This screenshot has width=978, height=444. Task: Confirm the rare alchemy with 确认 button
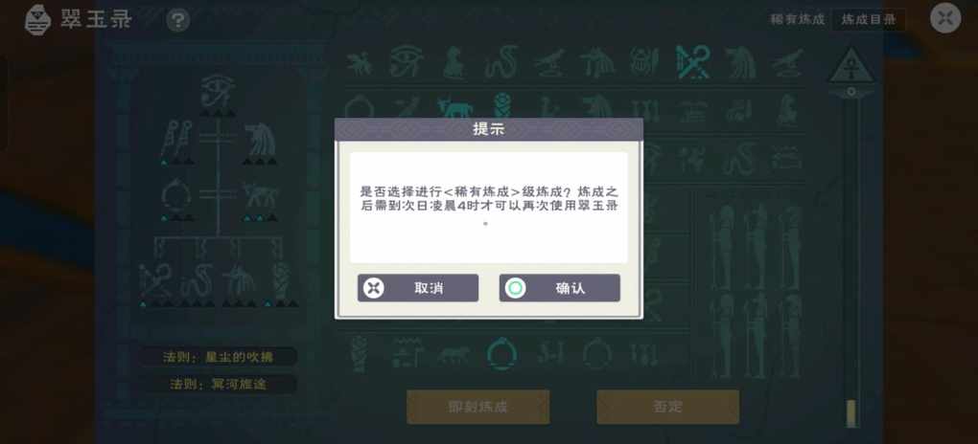[560, 288]
